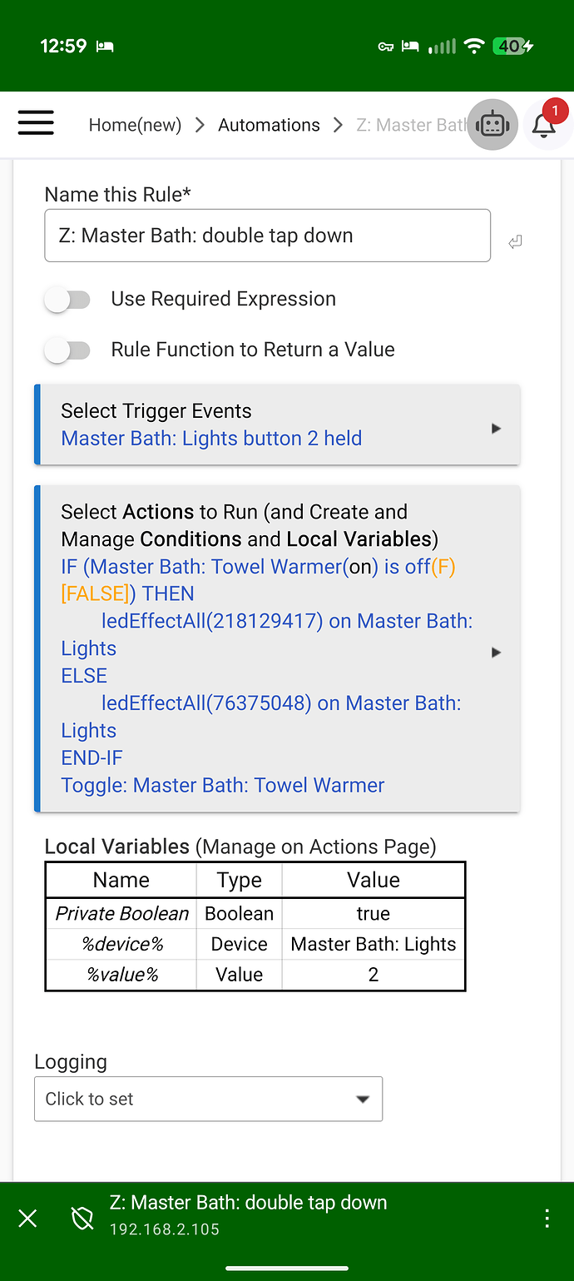This screenshot has width=574, height=1281.
Task: Click the rule name input field
Action: pyautogui.click(x=267, y=236)
